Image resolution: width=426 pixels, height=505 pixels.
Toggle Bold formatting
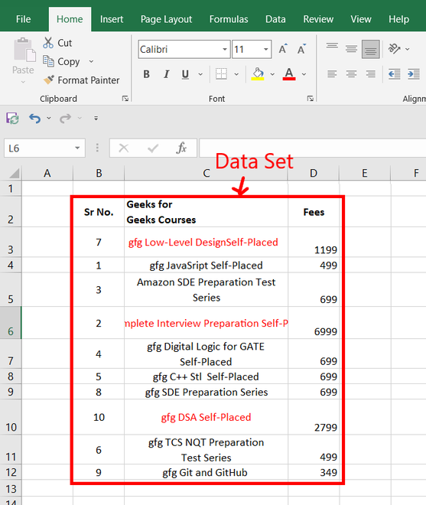click(147, 74)
